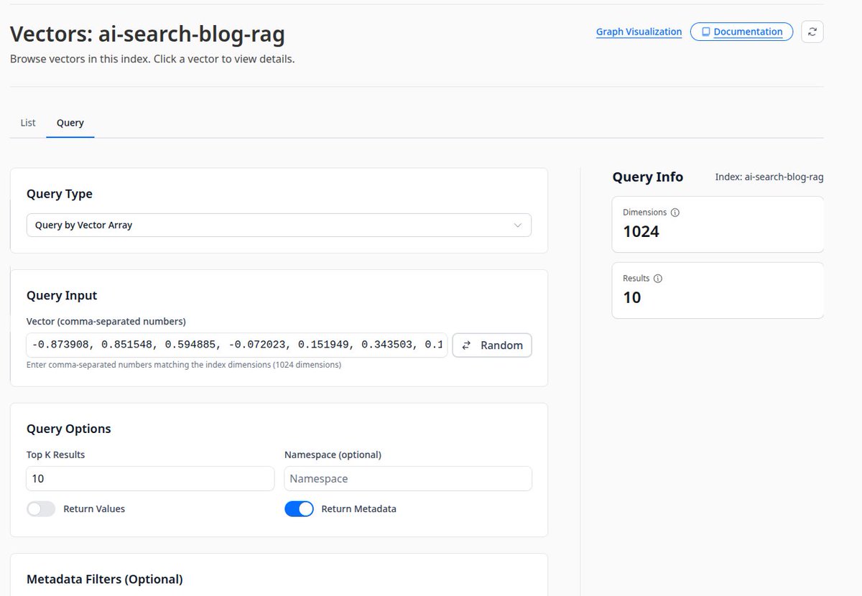This screenshot has height=596, width=862.
Task: Select the Top K Results field
Action: [x=149, y=478]
